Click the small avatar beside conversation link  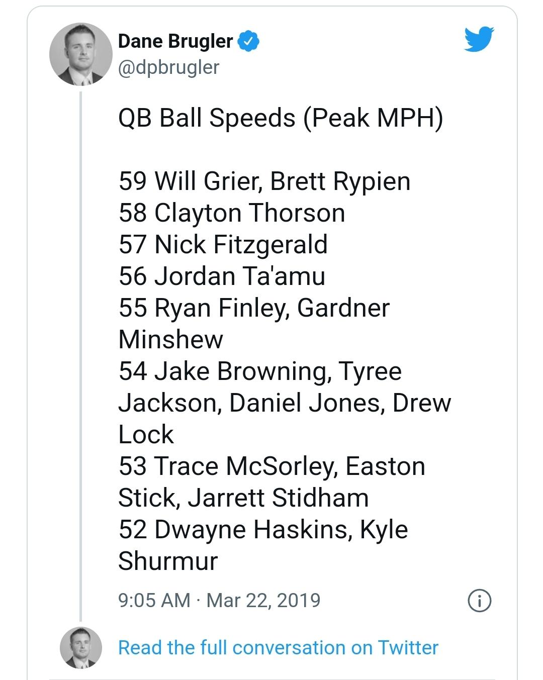pos(80,648)
